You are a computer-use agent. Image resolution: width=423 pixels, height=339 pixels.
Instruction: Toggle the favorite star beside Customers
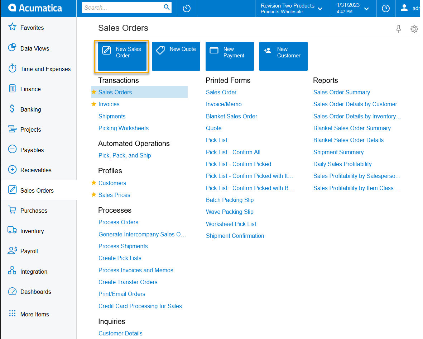coord(94,183)
